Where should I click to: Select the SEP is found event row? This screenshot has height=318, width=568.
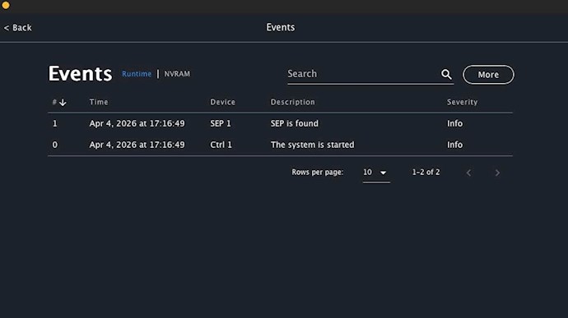click(x=280, y=124)
